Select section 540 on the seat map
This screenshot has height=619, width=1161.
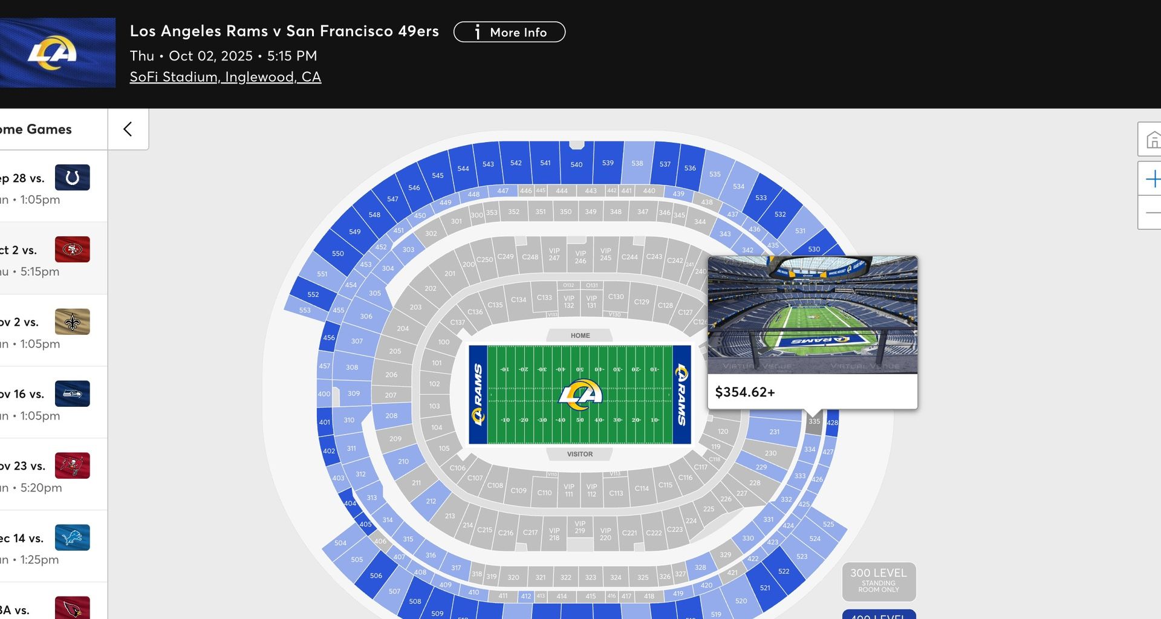point(577,163)
